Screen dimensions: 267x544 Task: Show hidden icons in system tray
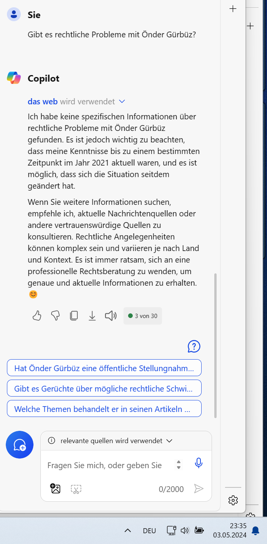(128, 531)
